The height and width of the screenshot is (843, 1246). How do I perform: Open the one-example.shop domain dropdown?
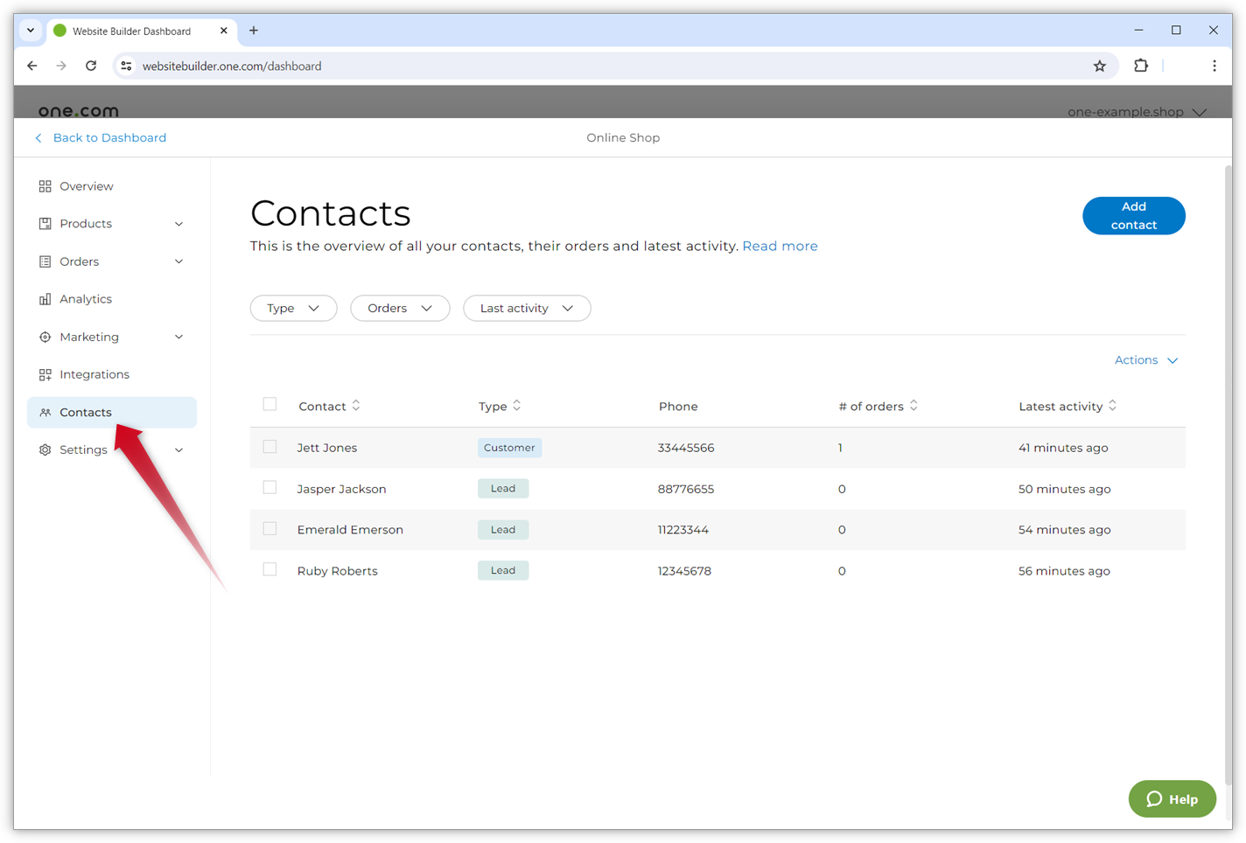click(1137, 111)
